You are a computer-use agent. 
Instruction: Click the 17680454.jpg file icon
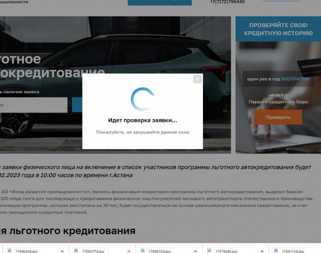pos(9,251)
